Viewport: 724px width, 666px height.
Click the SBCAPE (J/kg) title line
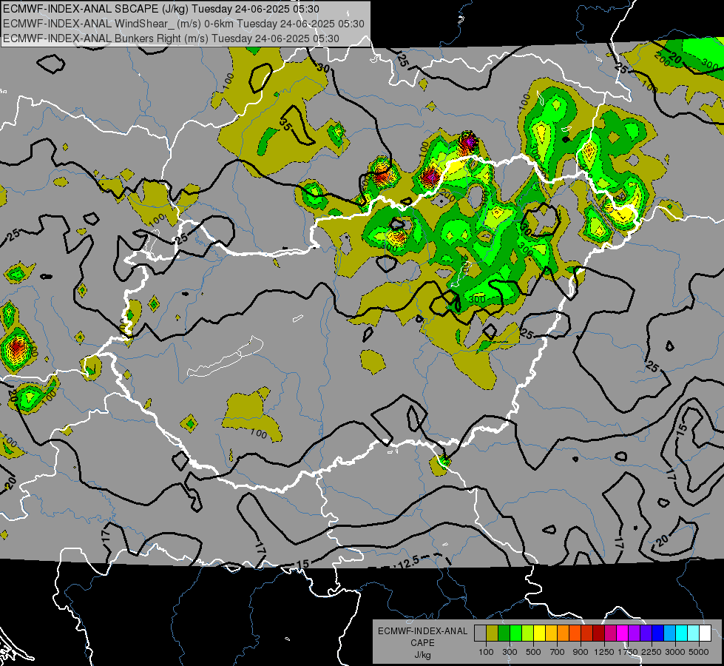point(160,9)
